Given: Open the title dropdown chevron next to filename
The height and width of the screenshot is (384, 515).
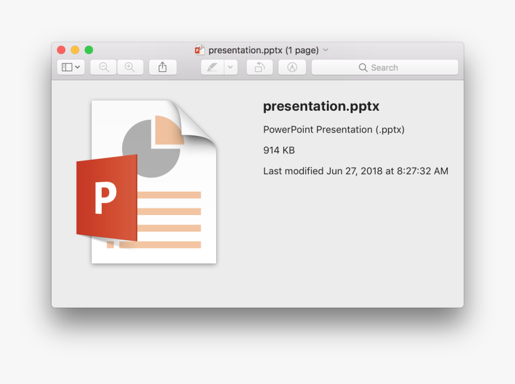Looking at the screenshot, I should 326,50.
